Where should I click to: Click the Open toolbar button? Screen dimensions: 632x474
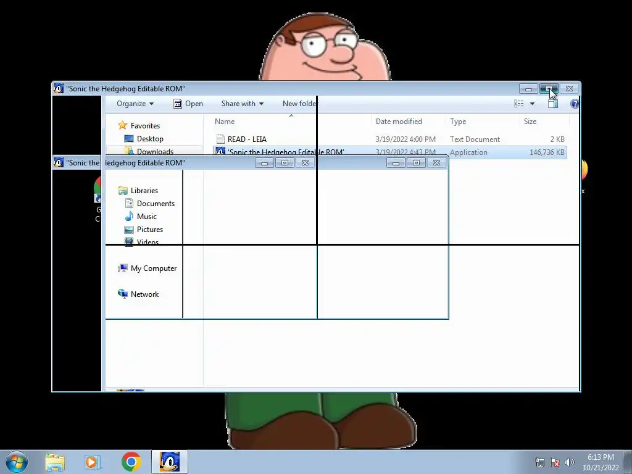point(188,104)
